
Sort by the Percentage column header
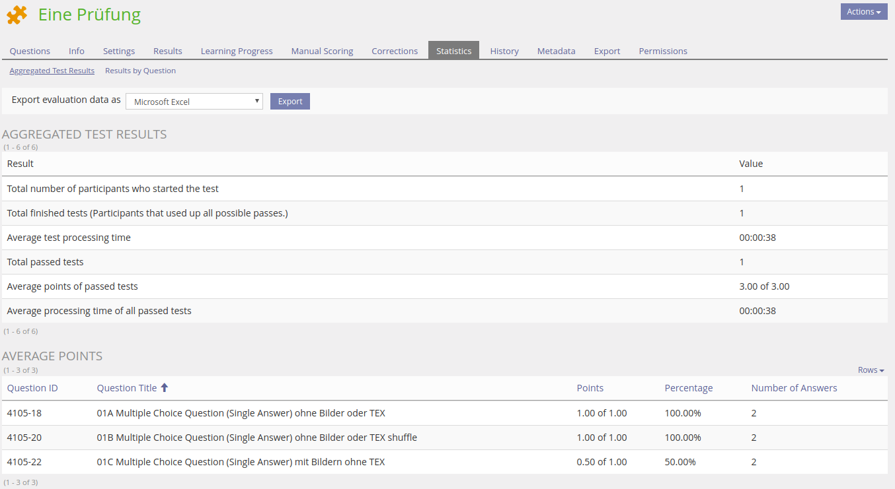pyautogui.click(x=688, y=388)
